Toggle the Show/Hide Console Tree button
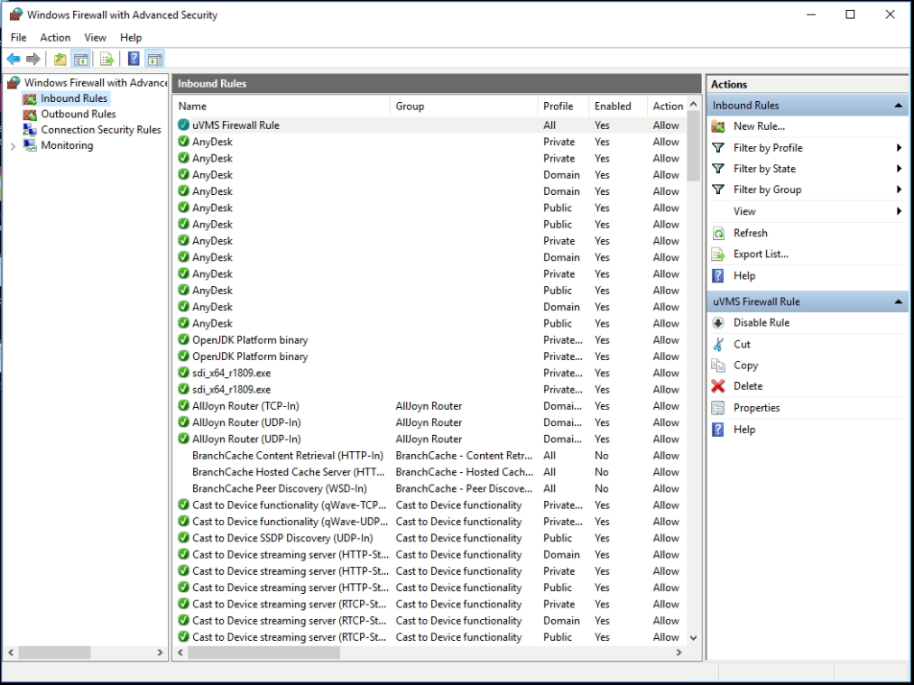The height and width of the screenshot is (685, 914). (x=81, y=60)
